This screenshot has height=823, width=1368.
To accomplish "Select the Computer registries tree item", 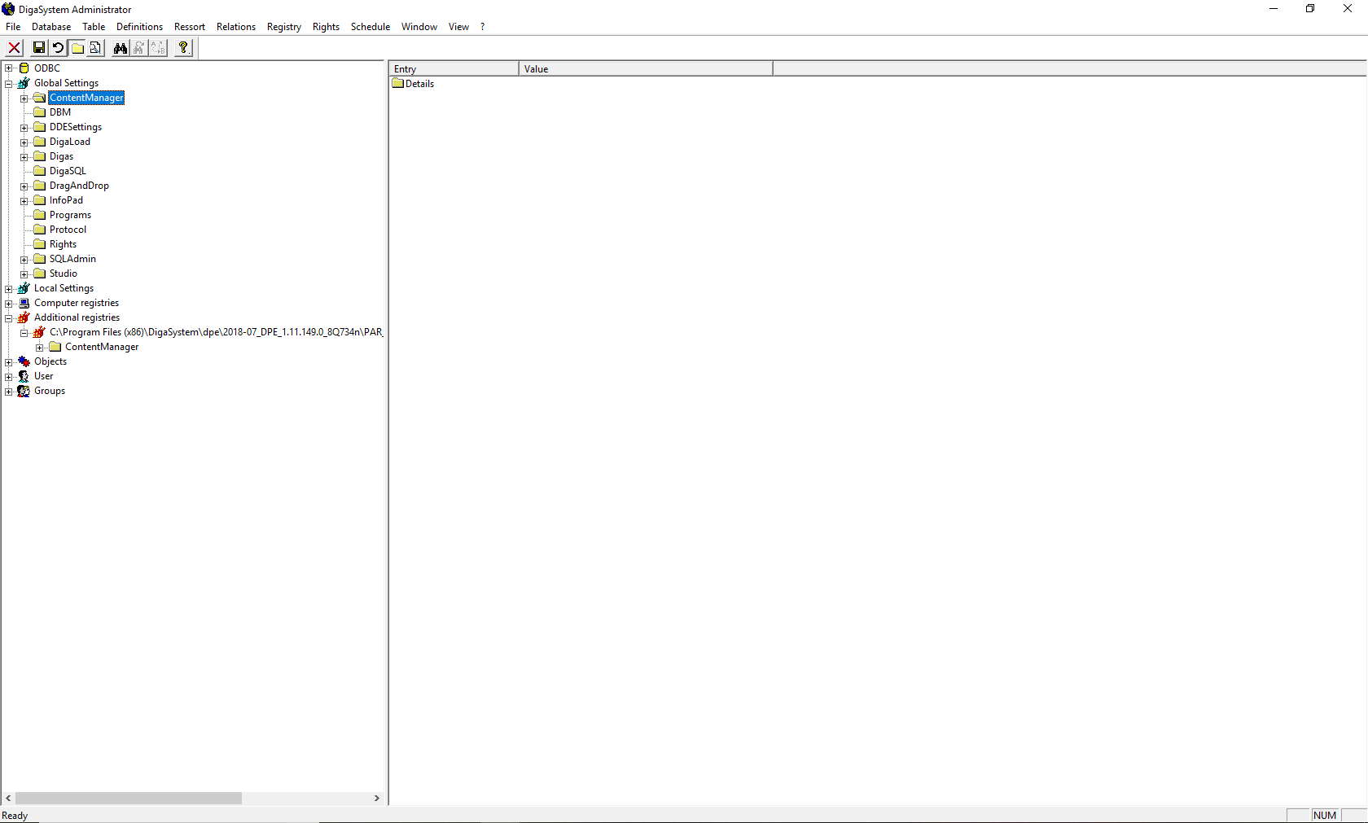I will (77, 303).
